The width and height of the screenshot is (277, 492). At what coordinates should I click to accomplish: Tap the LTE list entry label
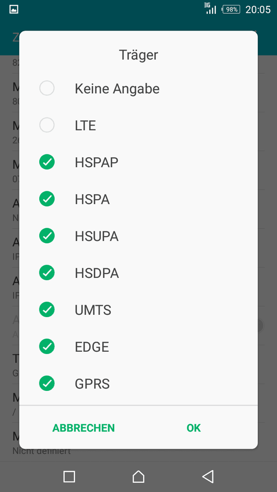[x=85, y=126]
